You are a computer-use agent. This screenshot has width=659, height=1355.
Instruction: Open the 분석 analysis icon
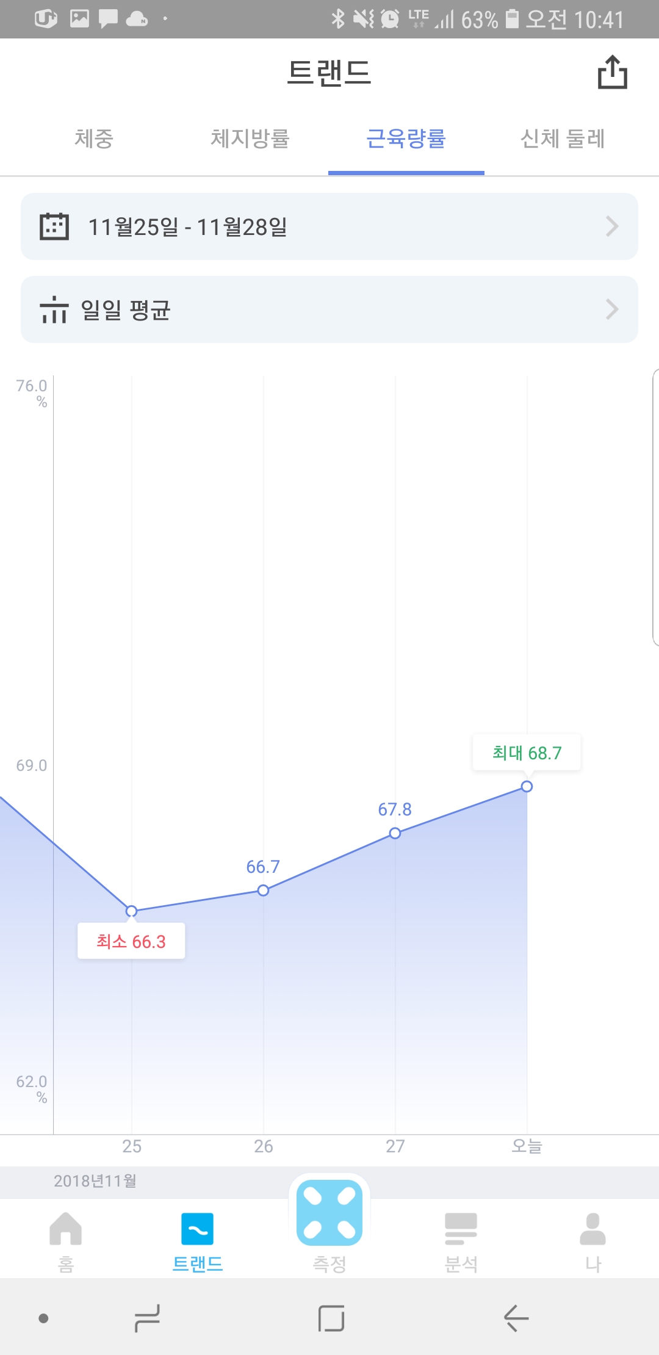click(x=461, y=1229)
